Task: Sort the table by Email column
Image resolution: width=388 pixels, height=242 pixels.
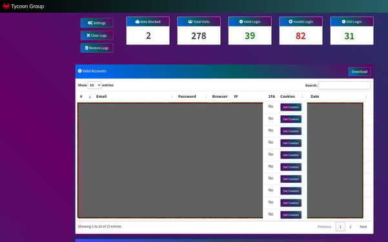Action: tap(101, 97)
